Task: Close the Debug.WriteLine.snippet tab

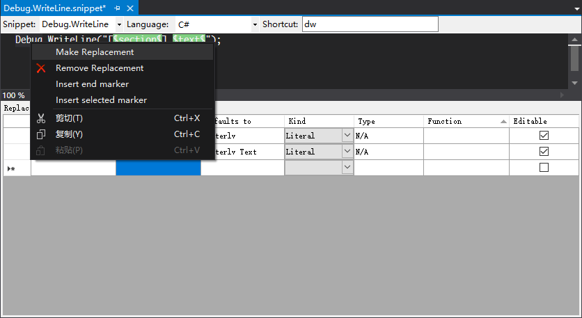Action: [129, 8]
